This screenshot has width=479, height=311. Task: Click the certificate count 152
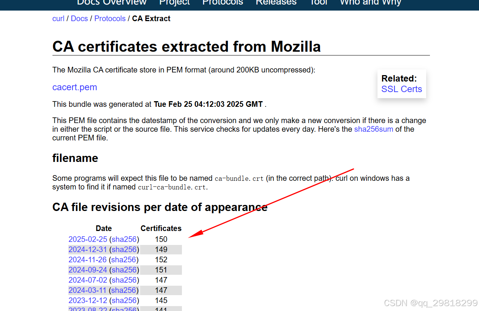coord(161,260)
